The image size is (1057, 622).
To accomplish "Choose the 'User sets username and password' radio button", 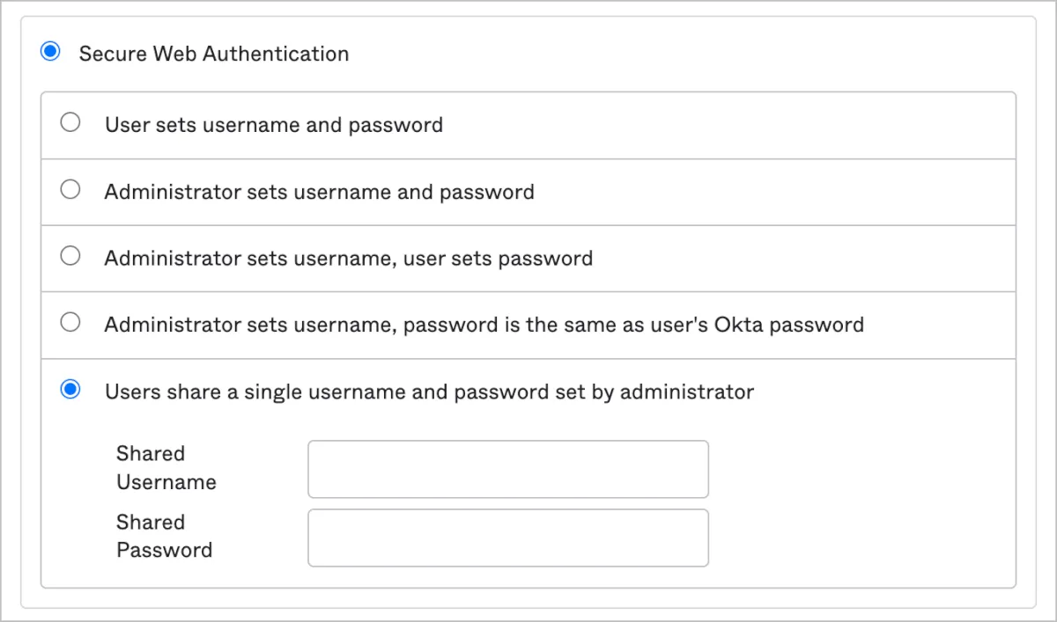I will [70, 123].
